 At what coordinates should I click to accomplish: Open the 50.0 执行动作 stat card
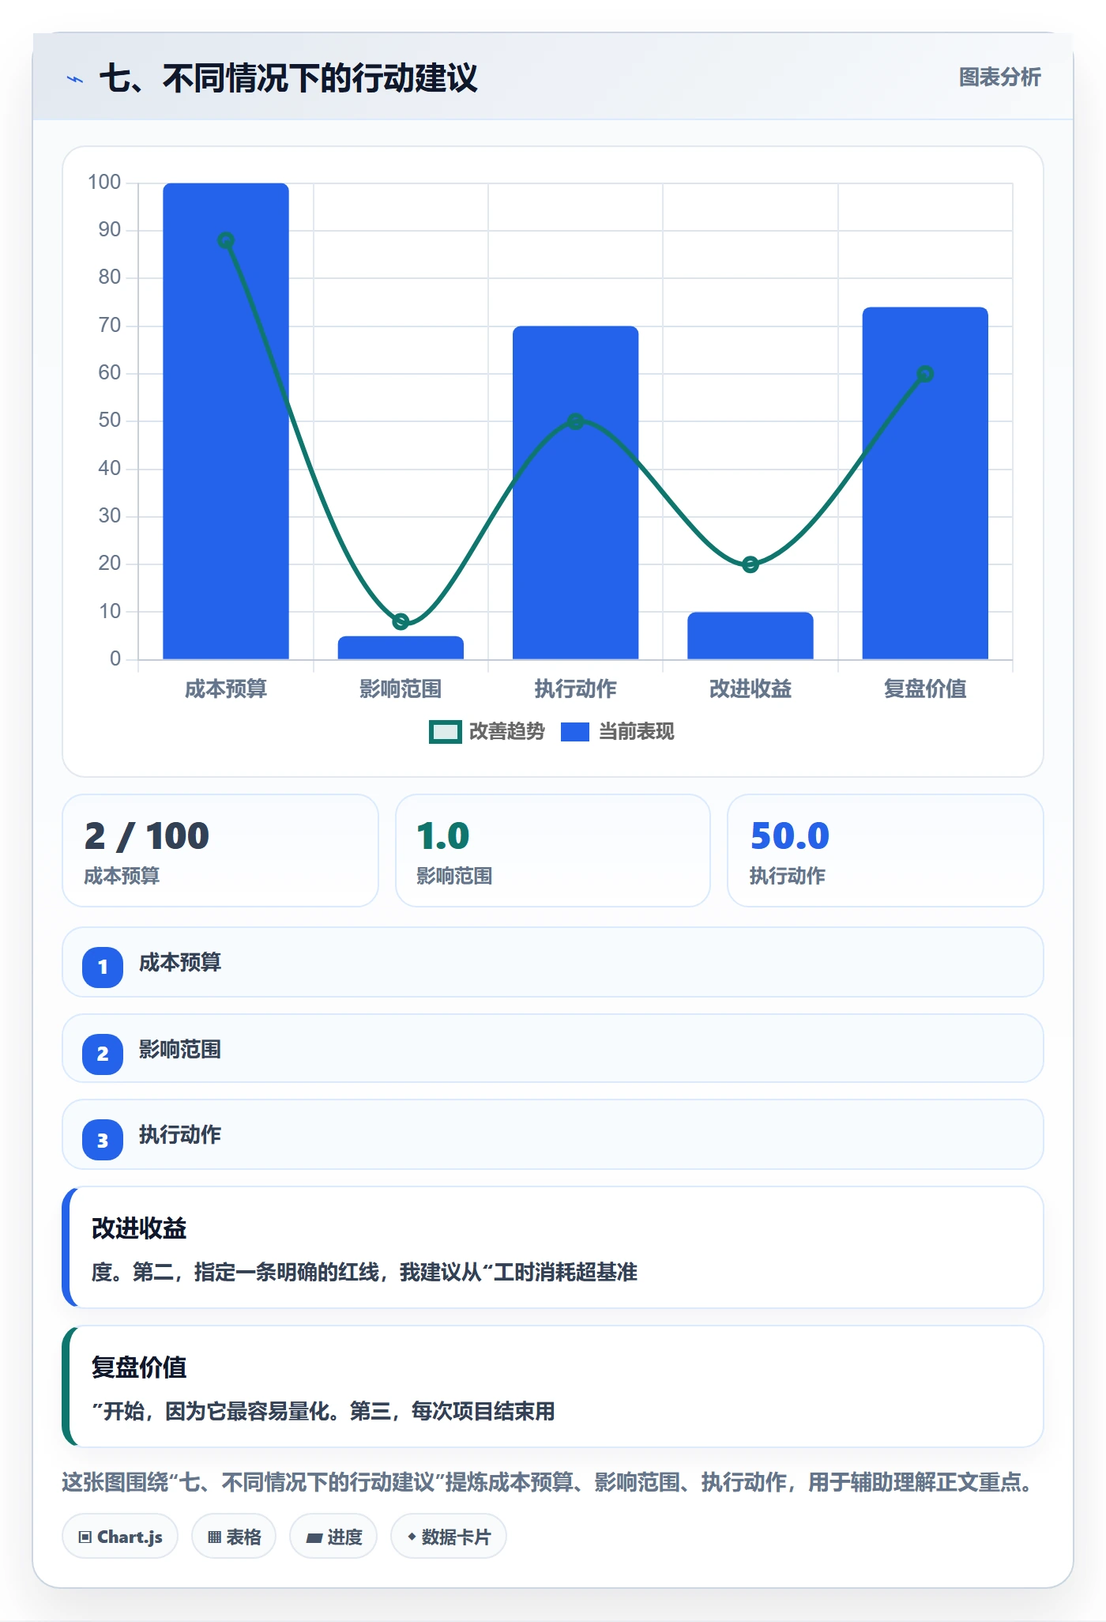point(886,851)
